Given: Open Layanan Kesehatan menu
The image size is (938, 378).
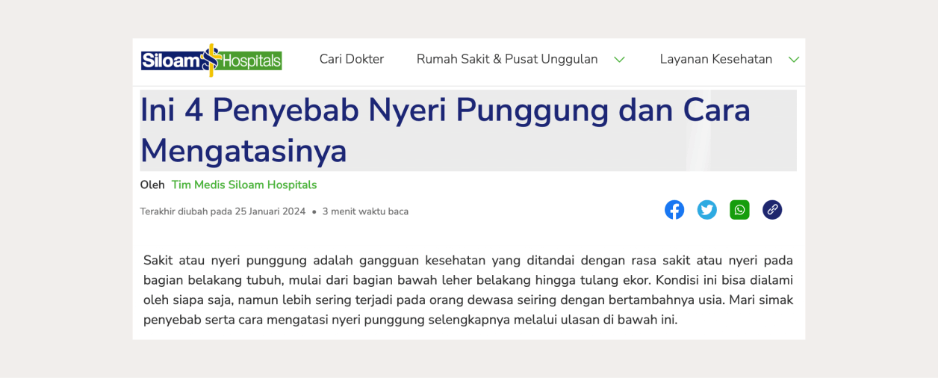Looking at the screenshot, I should pos(716,59).
